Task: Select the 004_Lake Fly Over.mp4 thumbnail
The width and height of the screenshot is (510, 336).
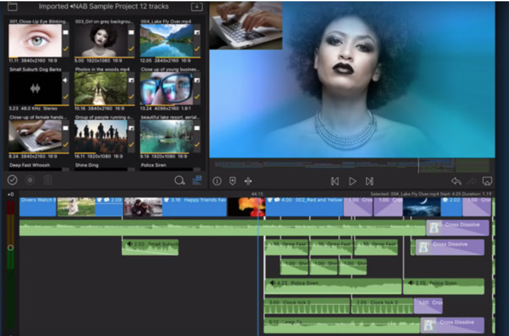Action: click(166, 41)
